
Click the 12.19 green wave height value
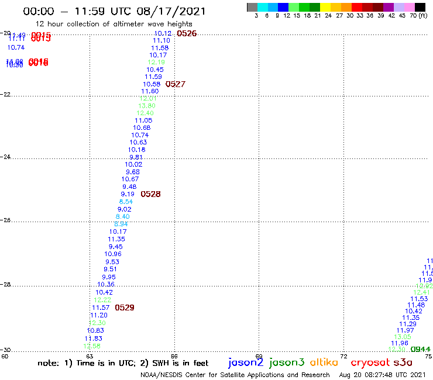point(156,63)
